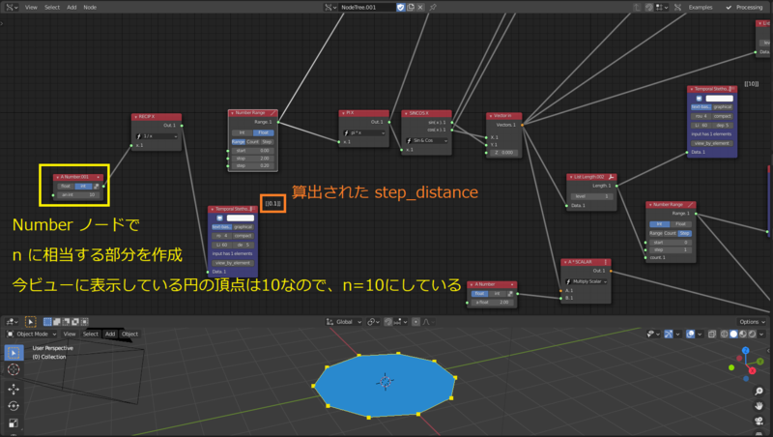Toggle the Processing checkbox
Image resolution: width=773 pixels, height=437 pixels.
(x=729, y=7)
